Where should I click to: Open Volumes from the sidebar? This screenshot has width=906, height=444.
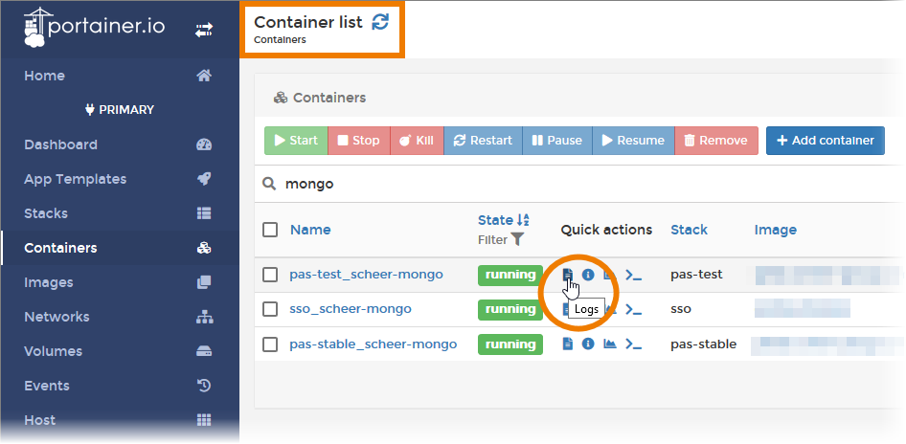pos(53,351)
